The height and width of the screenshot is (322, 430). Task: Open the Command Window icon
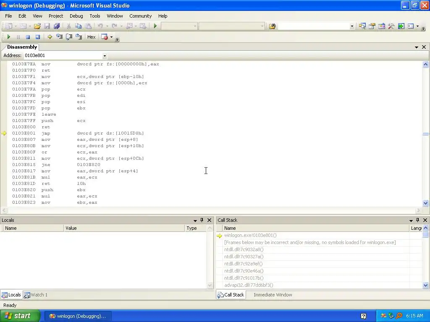click(x=411, y=26)
